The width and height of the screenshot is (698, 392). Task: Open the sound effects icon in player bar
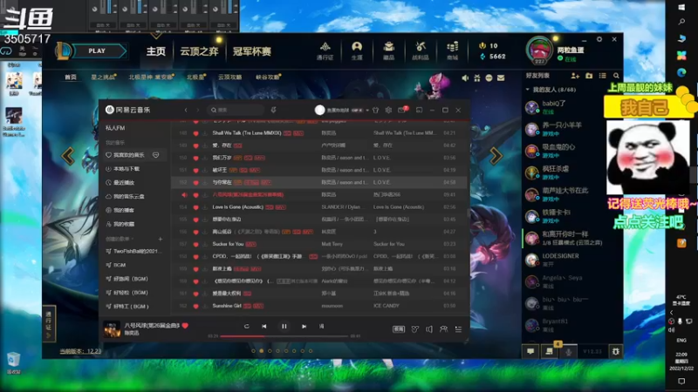point(415,329)
